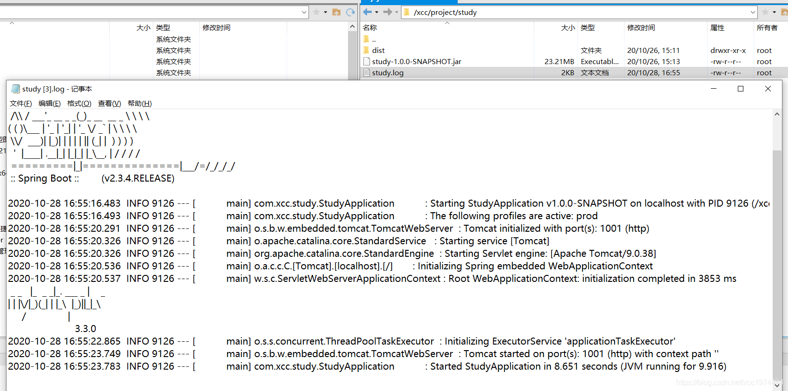Click the forward arrow in the remote pane
This screenshot has height=391, width=788.
click(387, 12)
